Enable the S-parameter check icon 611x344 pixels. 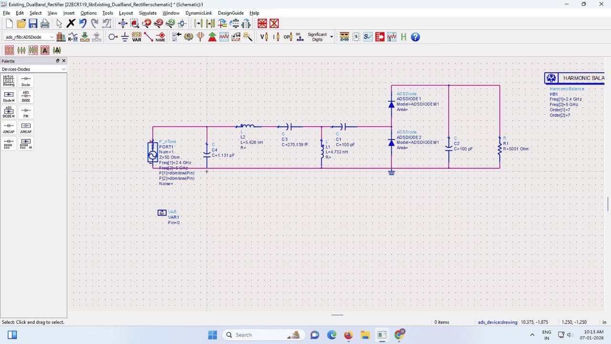point(368,37)
